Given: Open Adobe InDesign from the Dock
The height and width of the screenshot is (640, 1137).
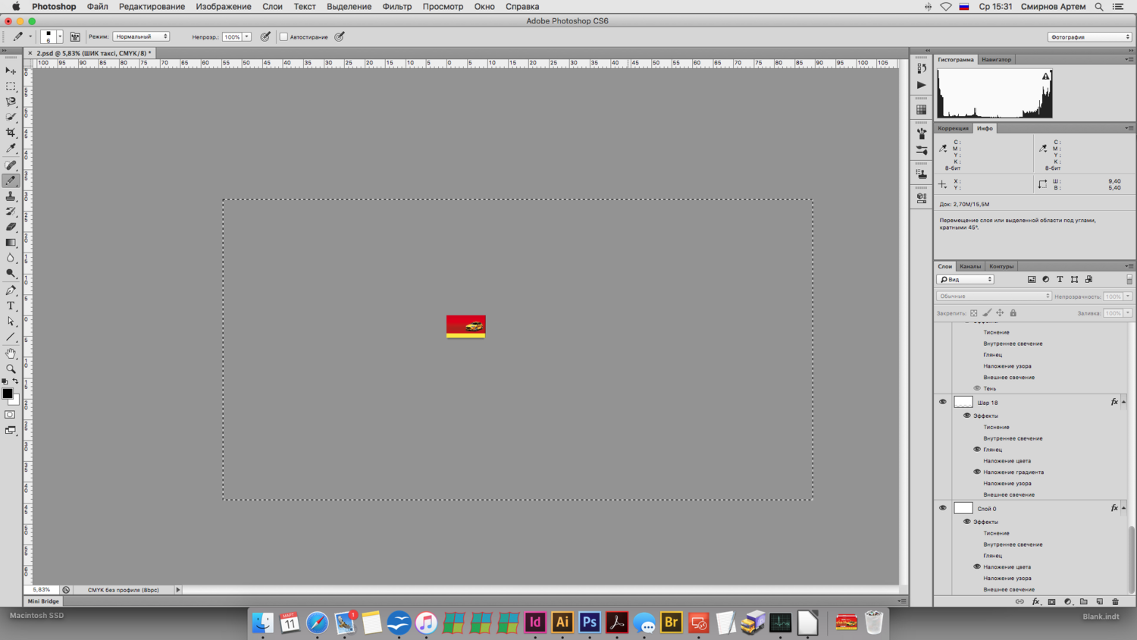Looking at the screenshot, I should click(x=535, y=623).
